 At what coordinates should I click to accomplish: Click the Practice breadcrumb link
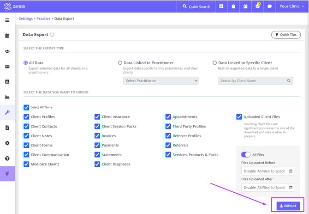pyautogui.click(x=43, y=18)
